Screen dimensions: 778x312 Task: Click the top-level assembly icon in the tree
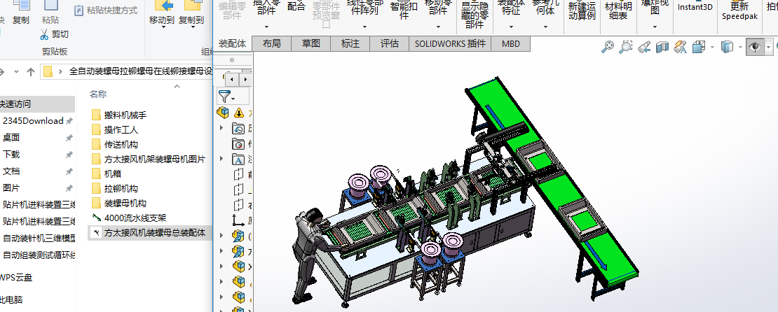click(x=223, y=113)
